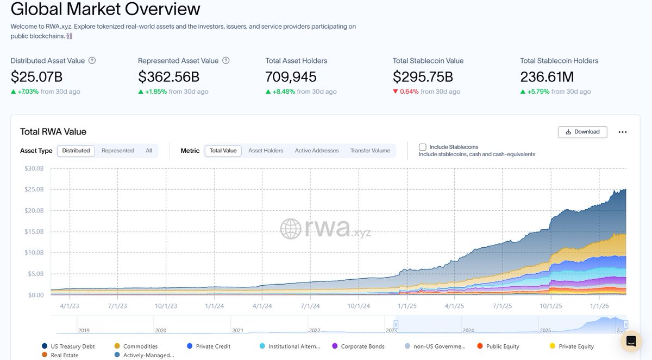Toggle Real Estate legend swatch
Viewport: 652px width, 360px height.
[45, 355]
